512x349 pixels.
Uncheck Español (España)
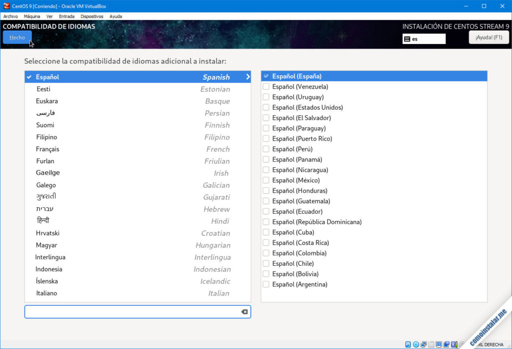point(265,76)
